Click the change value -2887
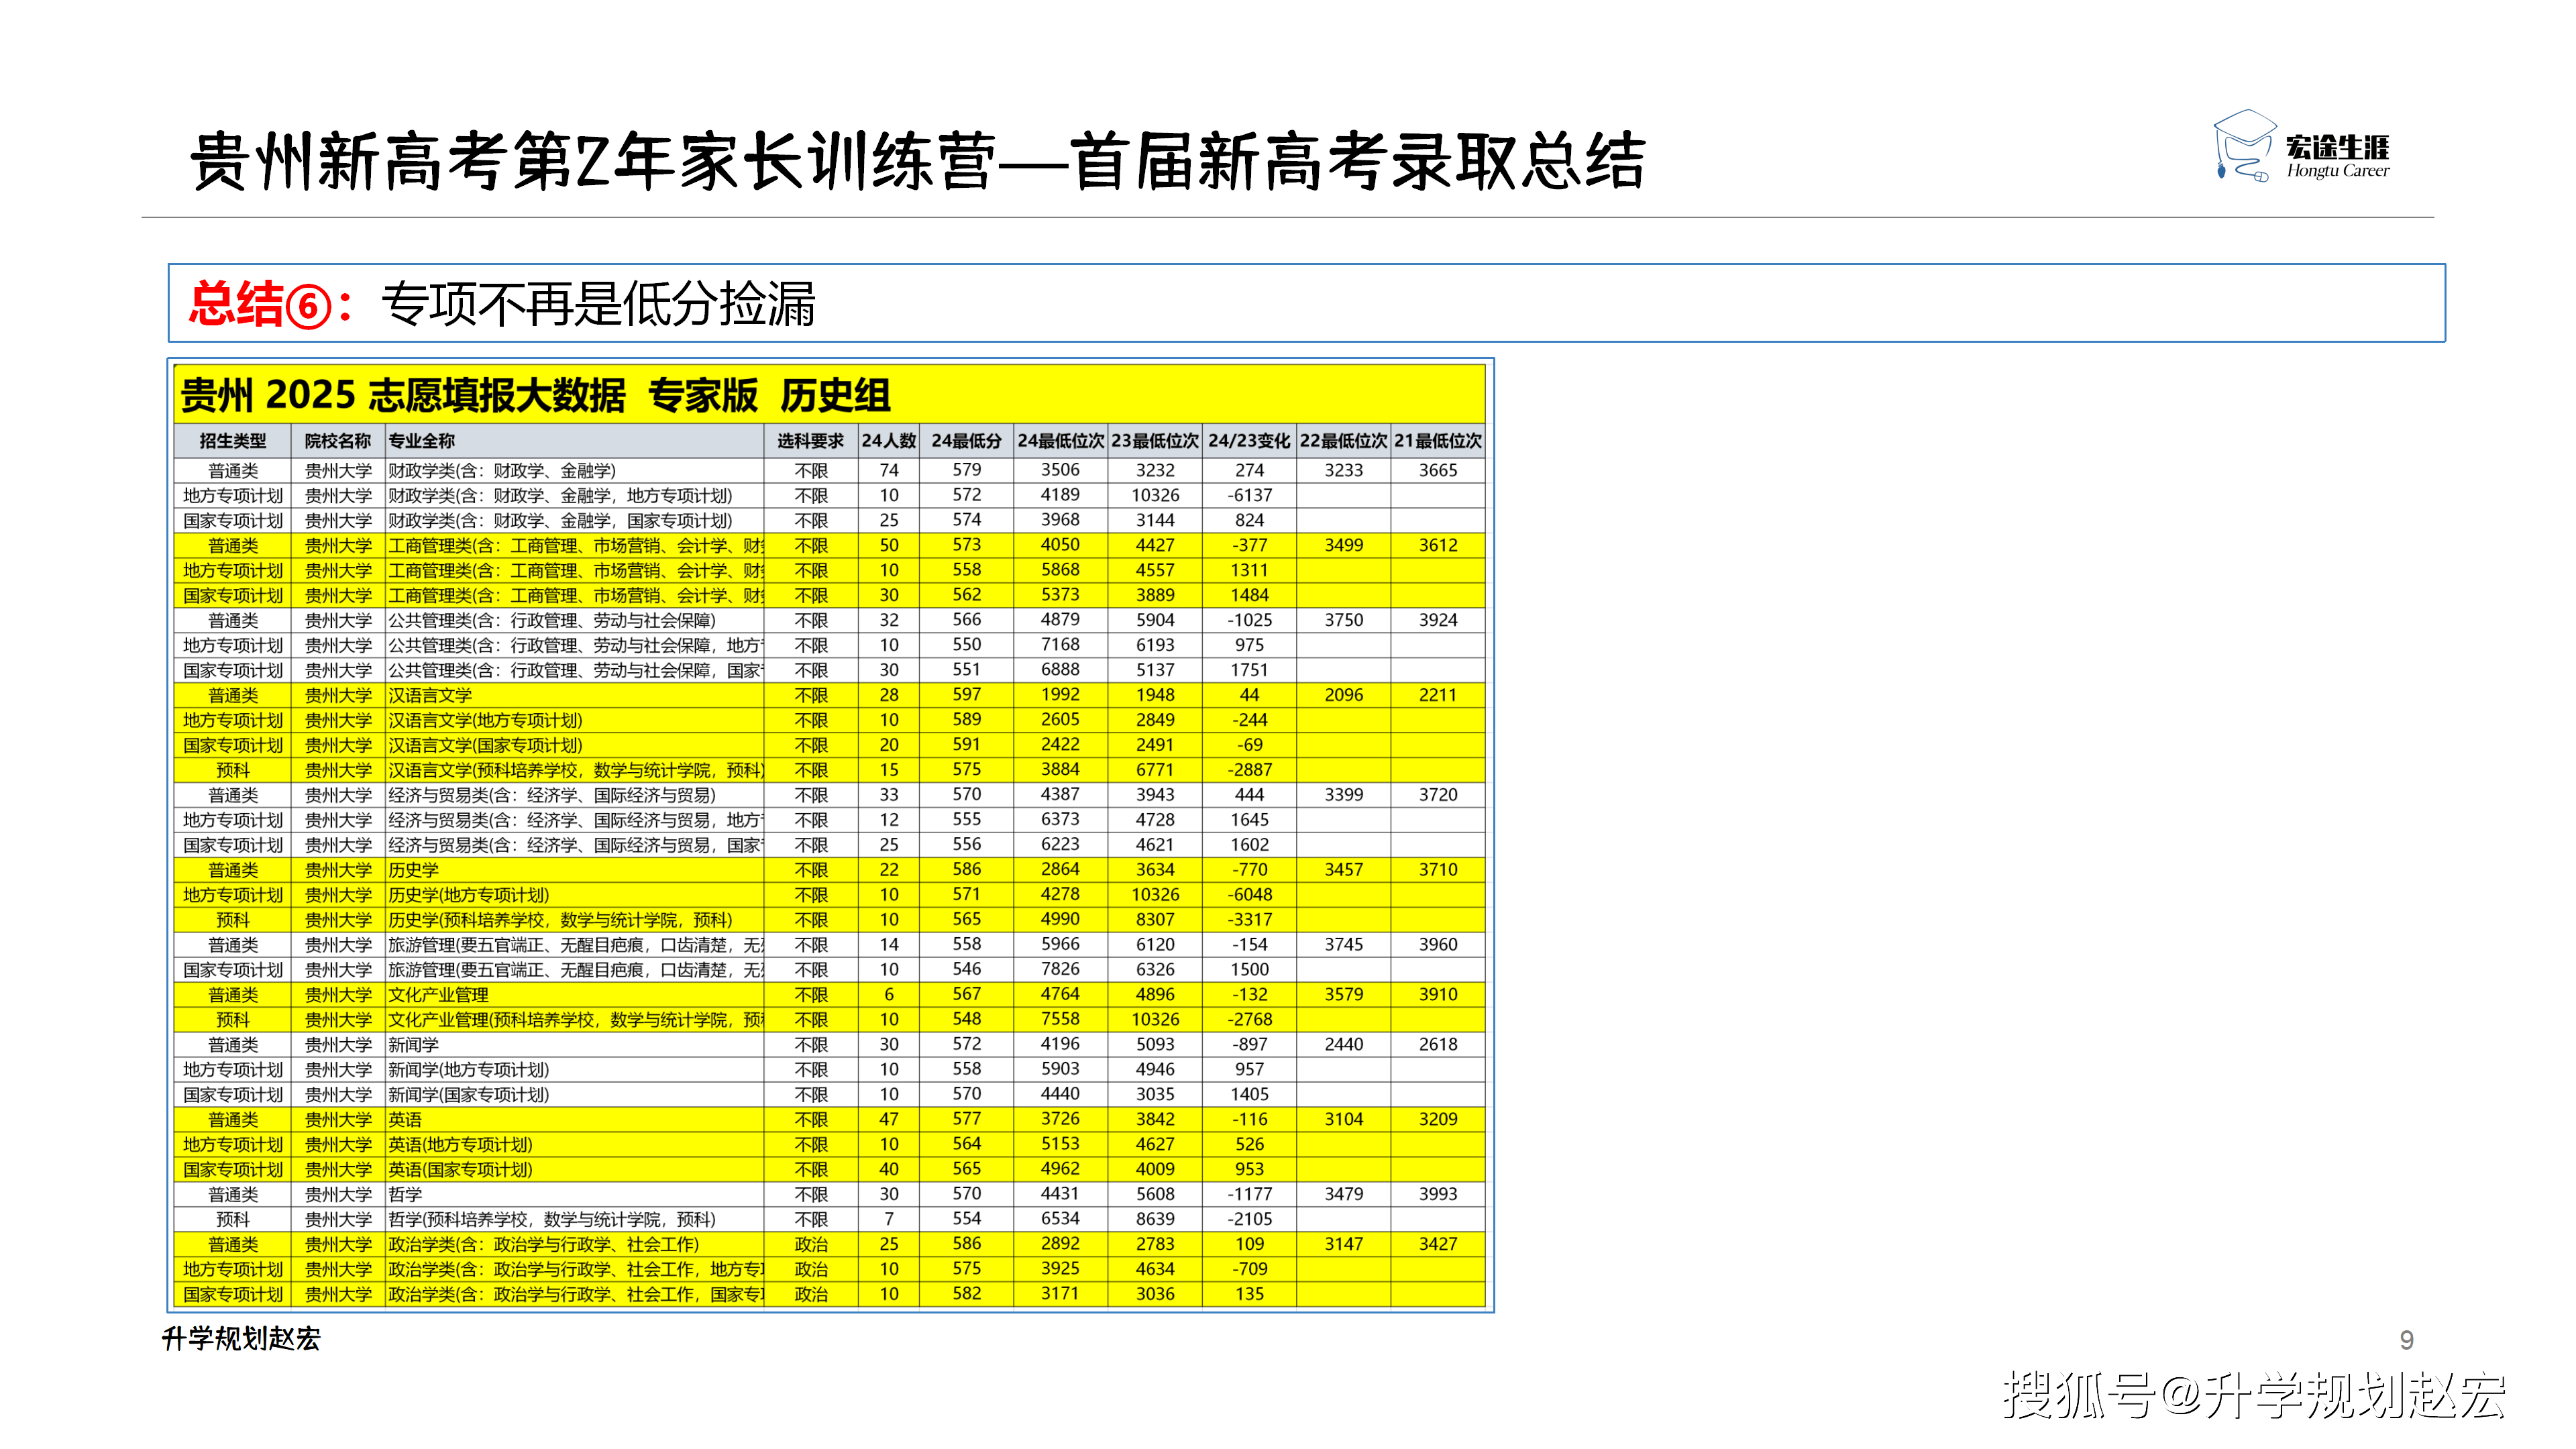 1250,770
